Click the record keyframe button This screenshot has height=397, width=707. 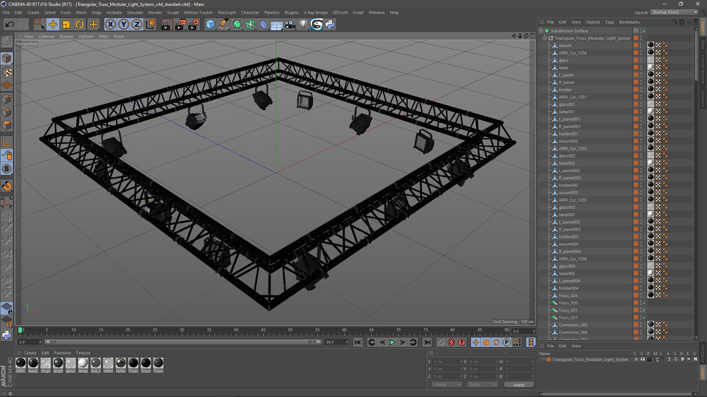[x=441, y=343]
